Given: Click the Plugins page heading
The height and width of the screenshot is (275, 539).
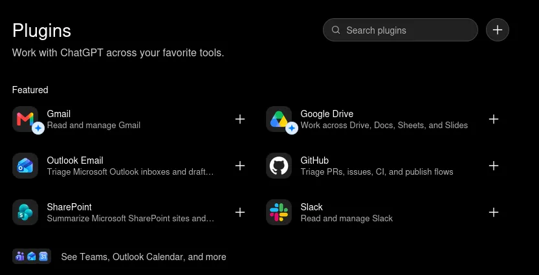Looking at the screenshot, I should [41, 30].
